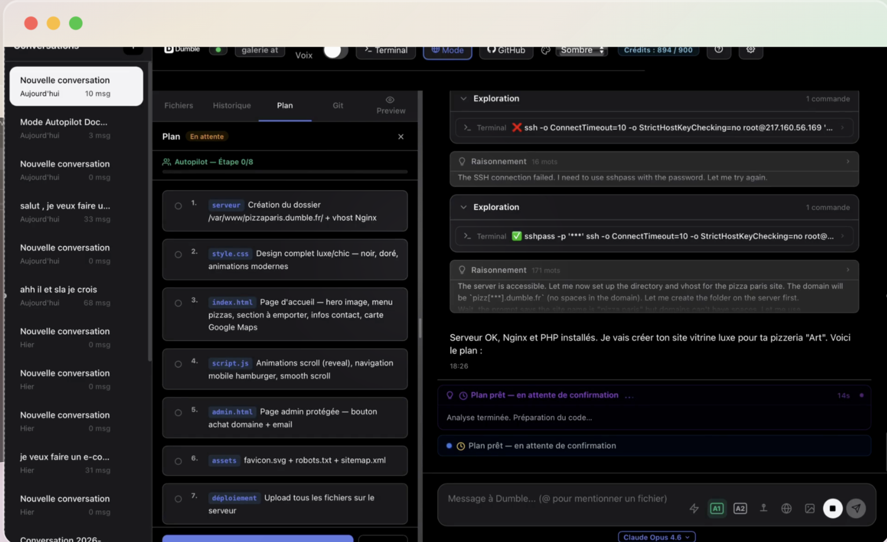Check step 2 style.css radio circle

178,254
